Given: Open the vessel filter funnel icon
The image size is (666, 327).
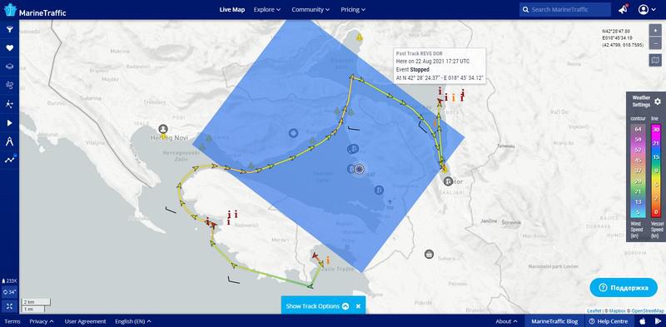Looking at the screenshot, I should [9, 29].
